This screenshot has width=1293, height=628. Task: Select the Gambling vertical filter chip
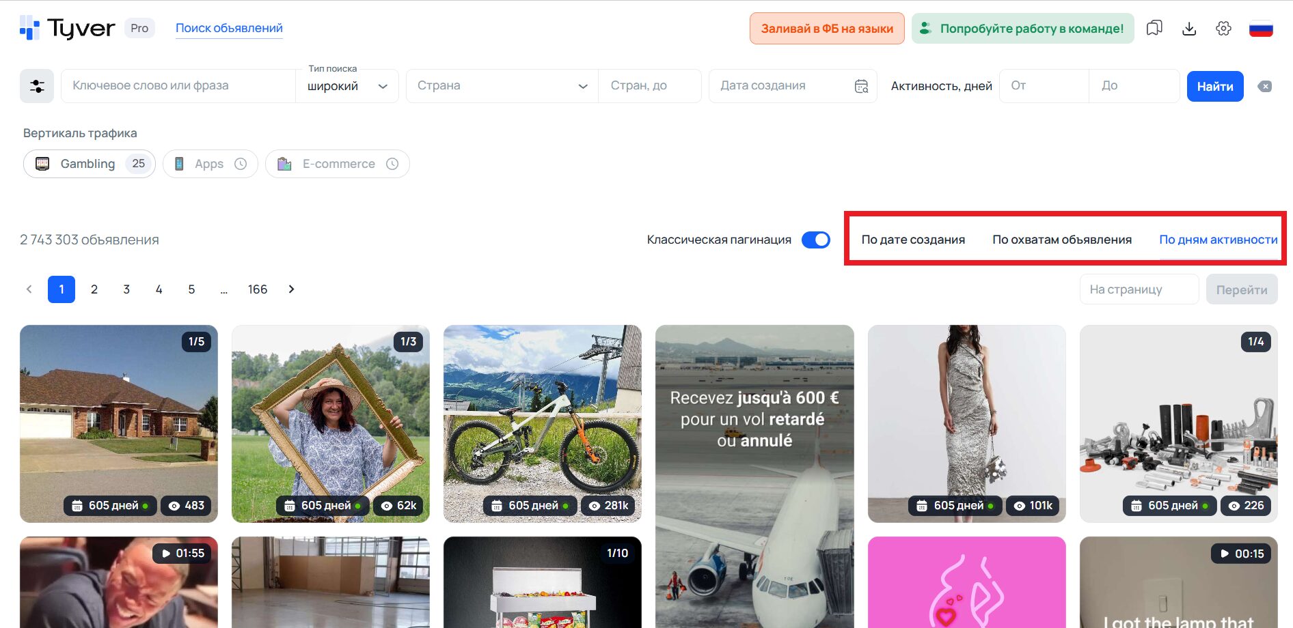89,164
